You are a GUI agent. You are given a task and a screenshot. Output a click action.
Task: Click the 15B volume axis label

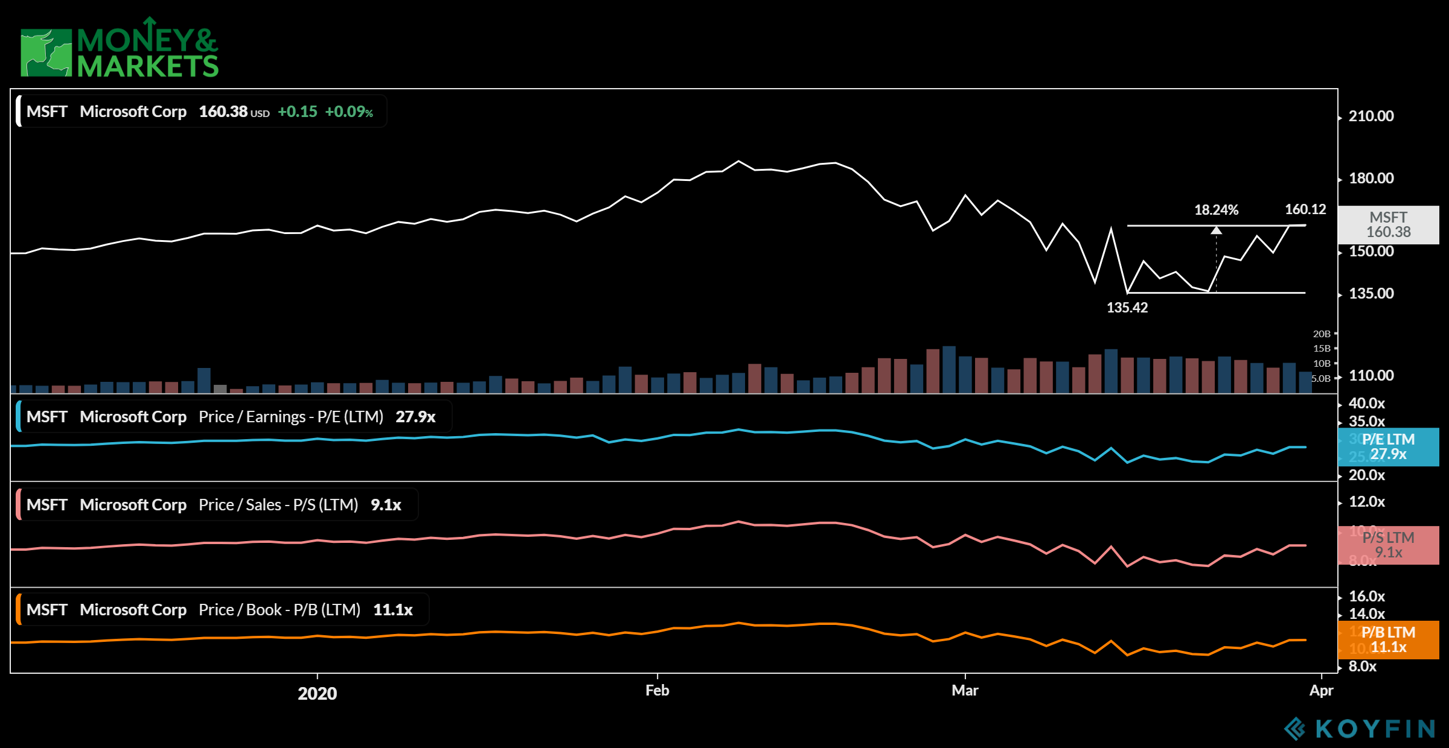(x=1322, y=349)
